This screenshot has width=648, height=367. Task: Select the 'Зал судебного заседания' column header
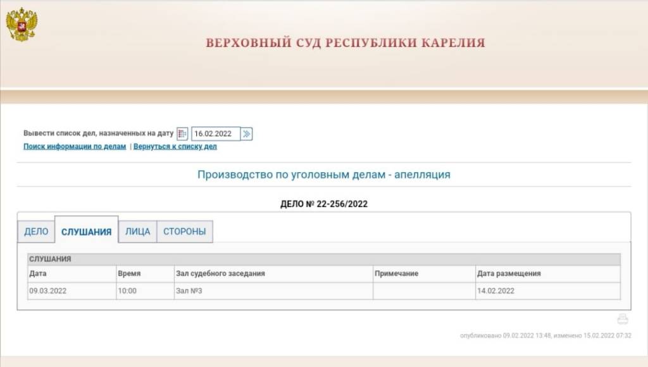(x=220, y=273)
